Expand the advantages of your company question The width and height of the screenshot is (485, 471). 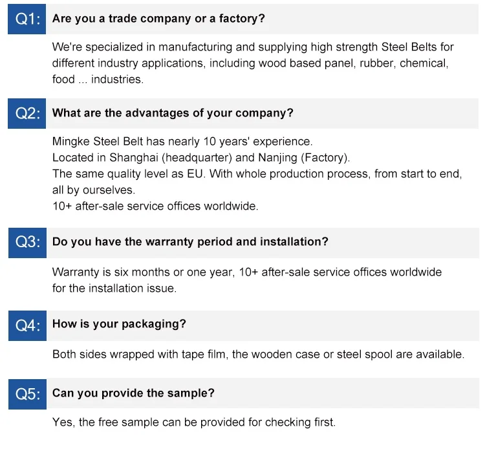click(173, 113)
